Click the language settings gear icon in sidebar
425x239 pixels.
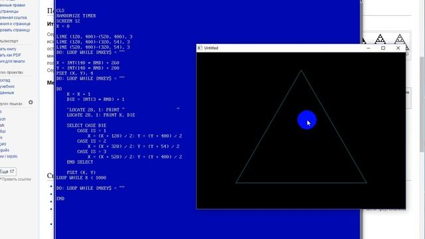[31, 102]
